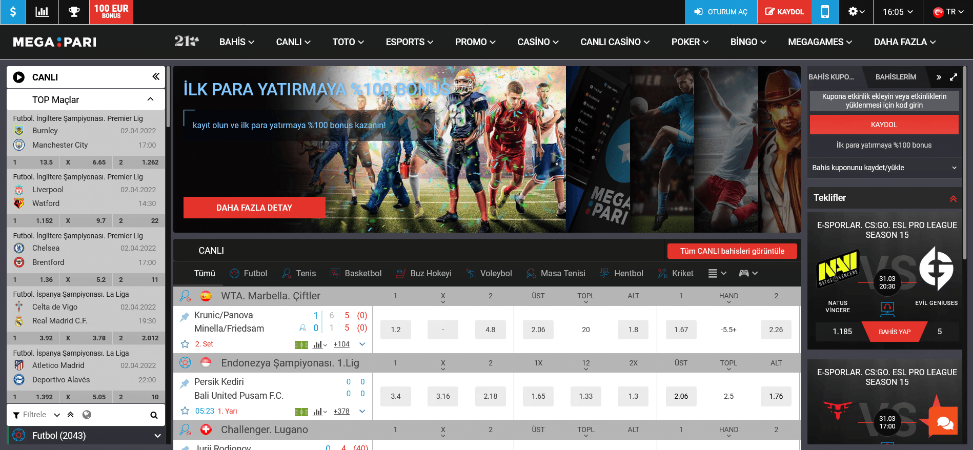
Task: Open the Liverpool vs Watford match
Action: (x=86, y=196)
